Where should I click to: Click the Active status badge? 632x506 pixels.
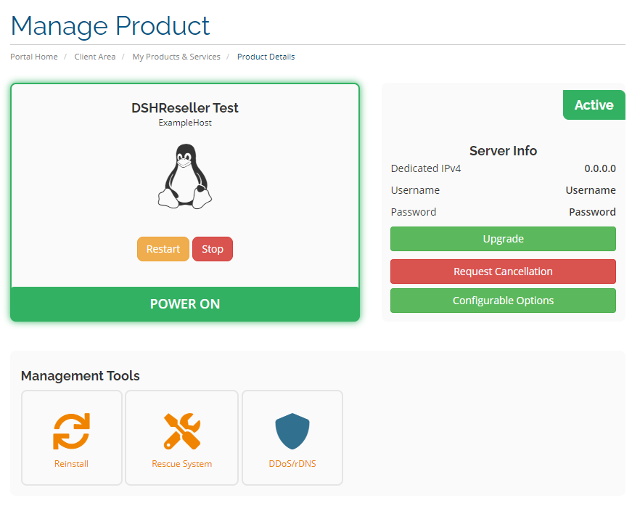pos(594,105)
